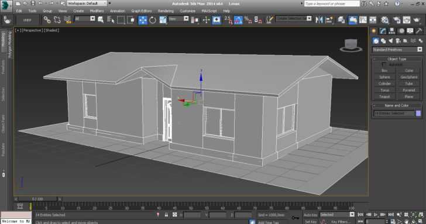Open the Mirror tool in main toolbar
This screenshot has width=426, height=224.
[319, 20]
